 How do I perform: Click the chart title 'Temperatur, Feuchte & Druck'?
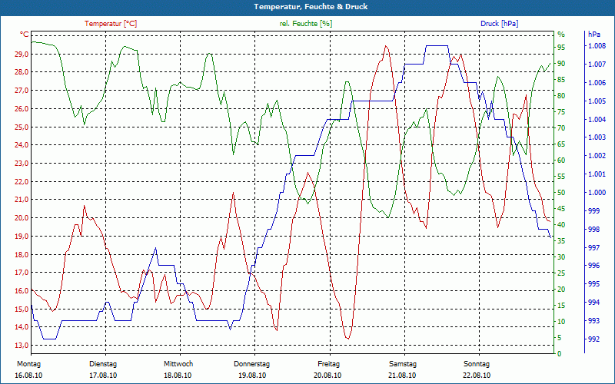[311, 7]
